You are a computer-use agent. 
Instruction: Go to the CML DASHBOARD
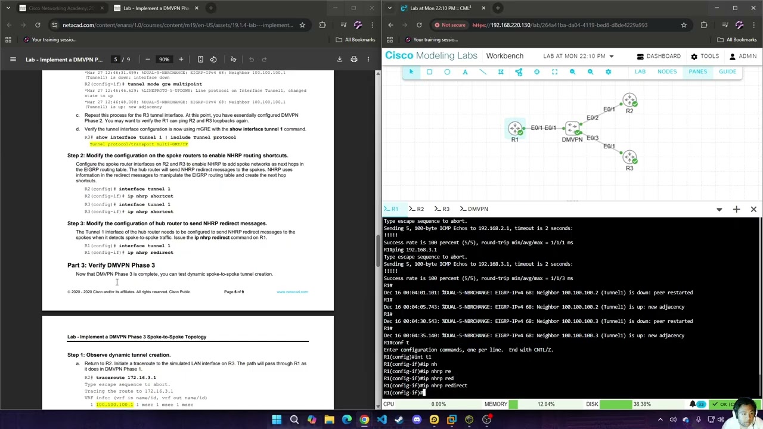pyautogui.click(x=659, y=56)
